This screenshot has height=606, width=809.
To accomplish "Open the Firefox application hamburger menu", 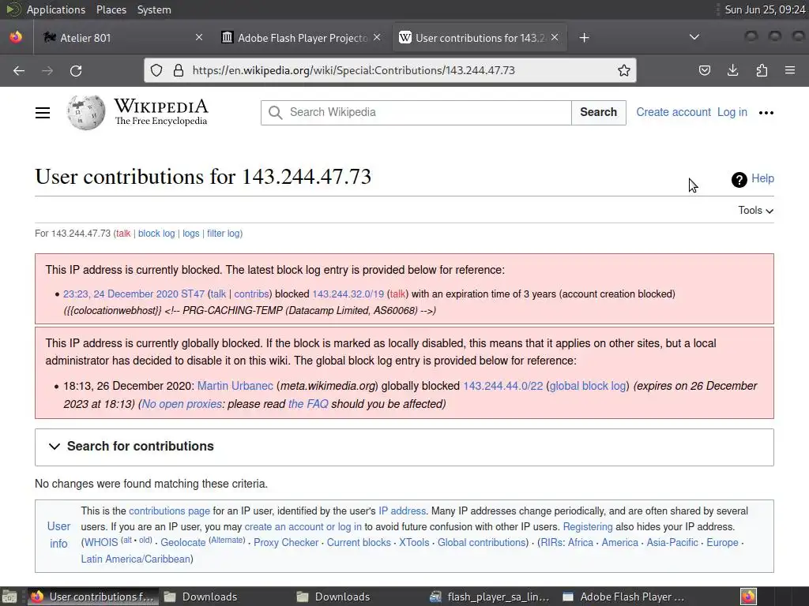I will (x=790, y=70).
